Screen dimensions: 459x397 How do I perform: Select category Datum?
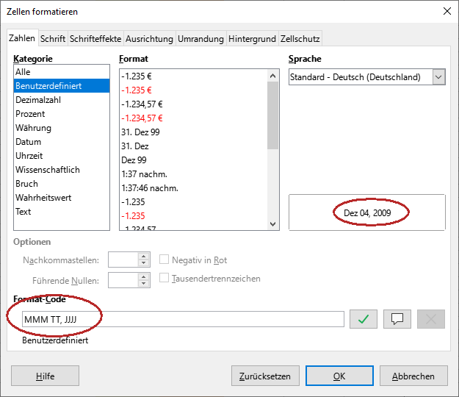tap(62, 142)
